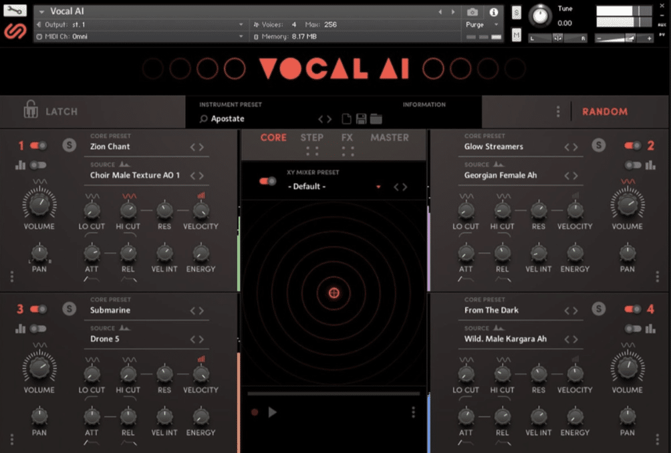Click the Latch padlock icon
Screen dimensions: 671x453
(30, 110)
